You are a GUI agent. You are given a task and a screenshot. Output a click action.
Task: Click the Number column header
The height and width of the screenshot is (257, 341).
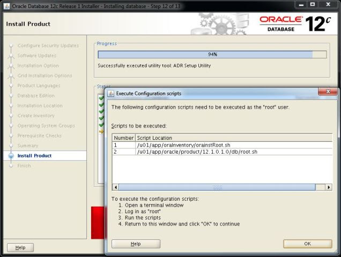tap(124, 138)
